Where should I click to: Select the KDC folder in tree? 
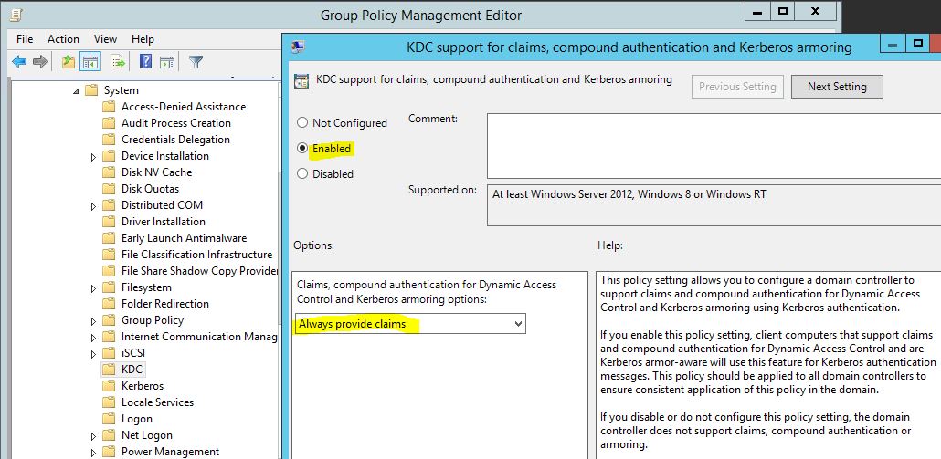click(x=132, y=370)
